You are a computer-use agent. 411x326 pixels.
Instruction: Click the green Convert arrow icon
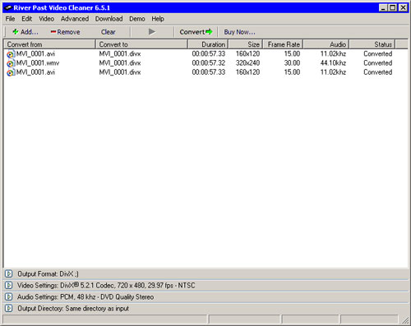209,32
